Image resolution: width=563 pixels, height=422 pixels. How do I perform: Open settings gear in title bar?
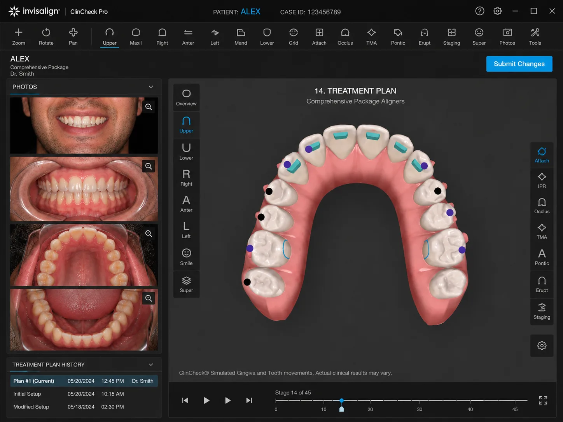click(498, 11)
